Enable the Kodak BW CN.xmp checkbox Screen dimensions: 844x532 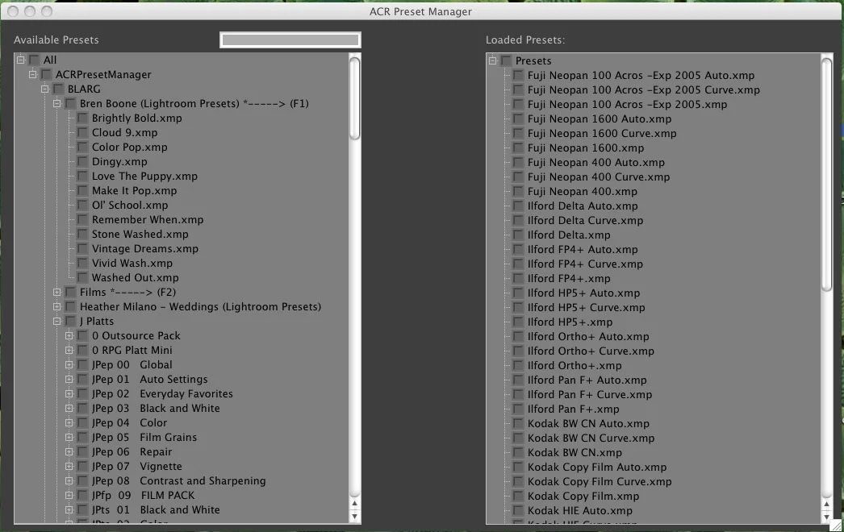click(518, 453)
